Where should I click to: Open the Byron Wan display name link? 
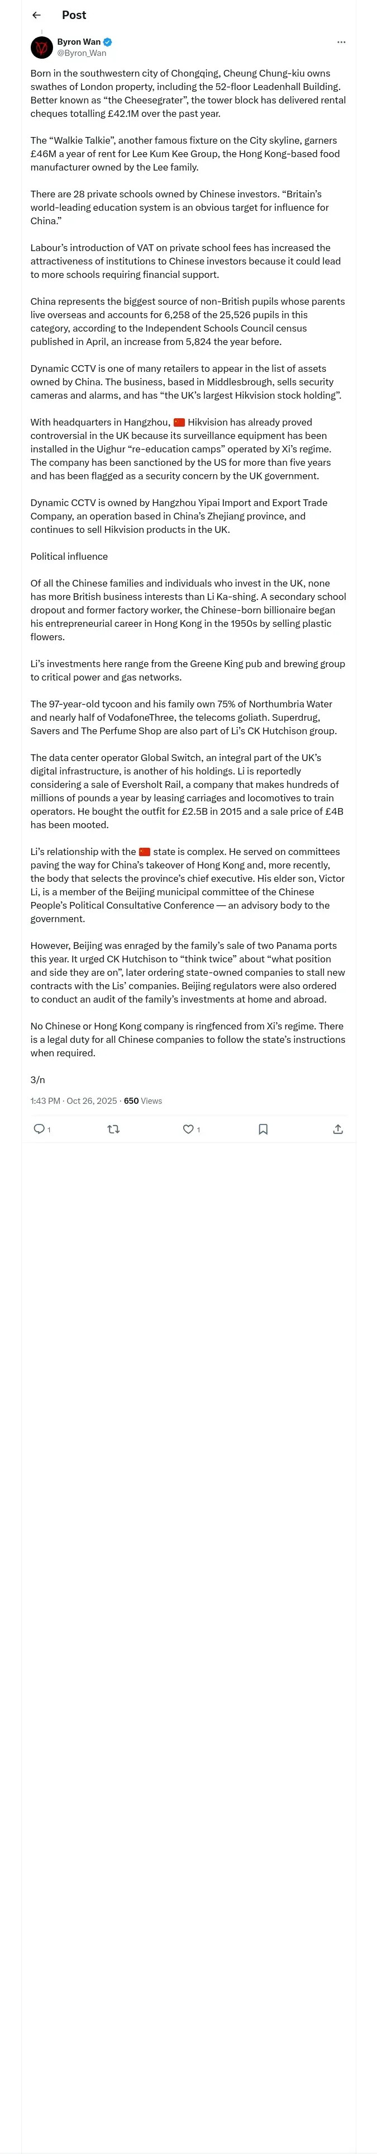click(79, 42)
